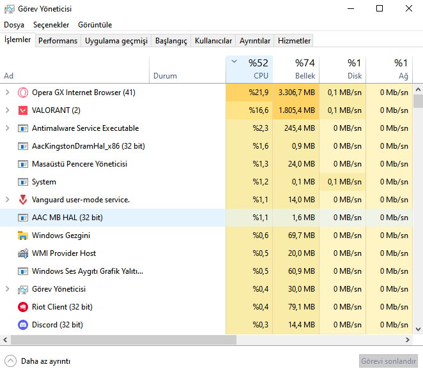The height and width of the screenshot is (374, 423).
Task: Select the AAC MB HAL (32 bit) name
Action: 67,218
